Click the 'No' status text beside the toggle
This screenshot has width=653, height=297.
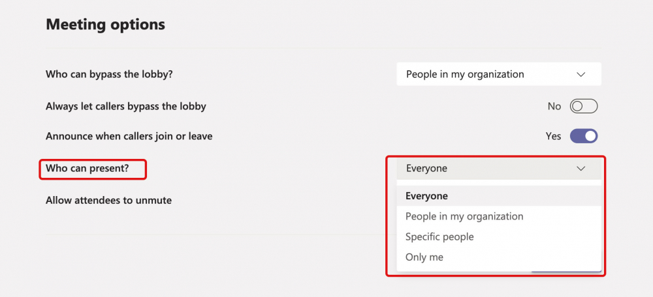coord(554,106)
